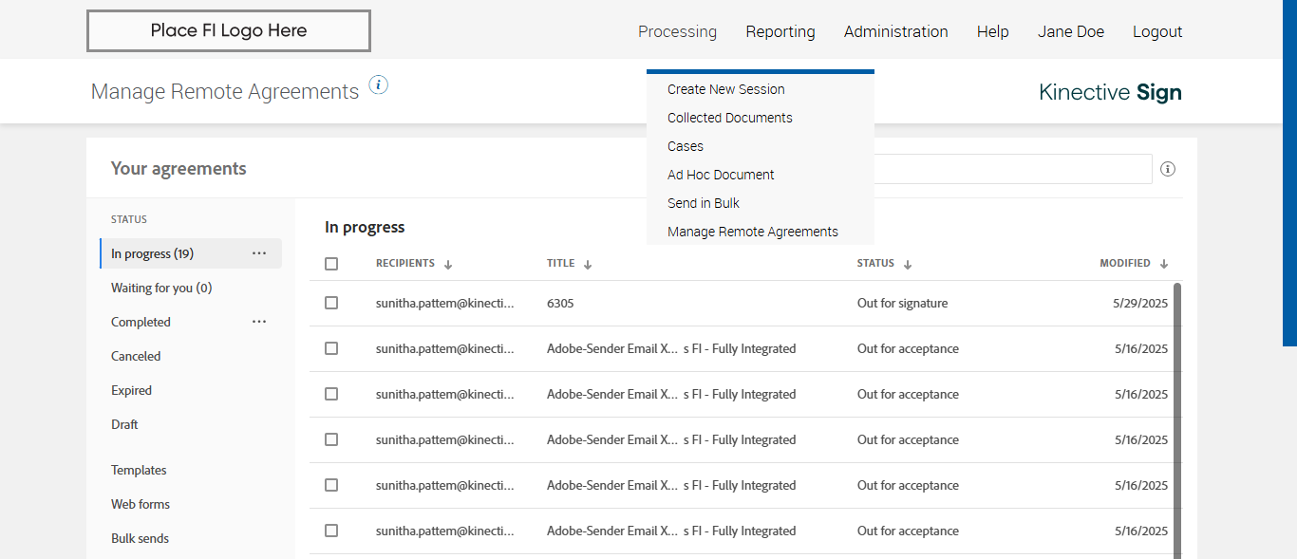Select the first Out for acceptance row checkbox
This screenshot has width=1297, height=559.
[x=331, y=348]
